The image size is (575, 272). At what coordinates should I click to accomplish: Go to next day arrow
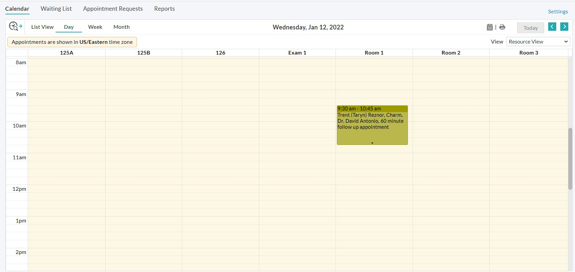pos(564,27)
